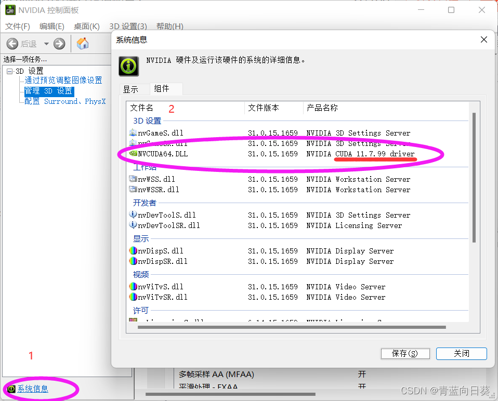The image size is (498, 401).
Task: Click the 保存(S) button
Action: (405, 353)
